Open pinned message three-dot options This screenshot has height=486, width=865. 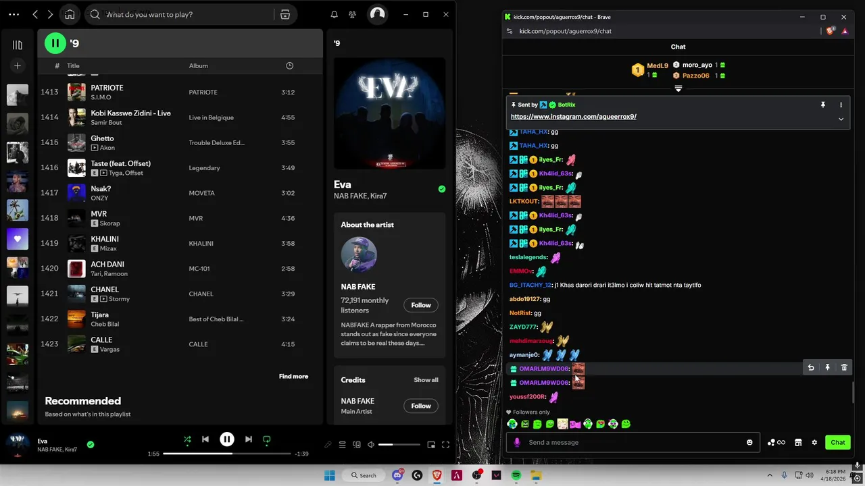click(x=841, y=105)
